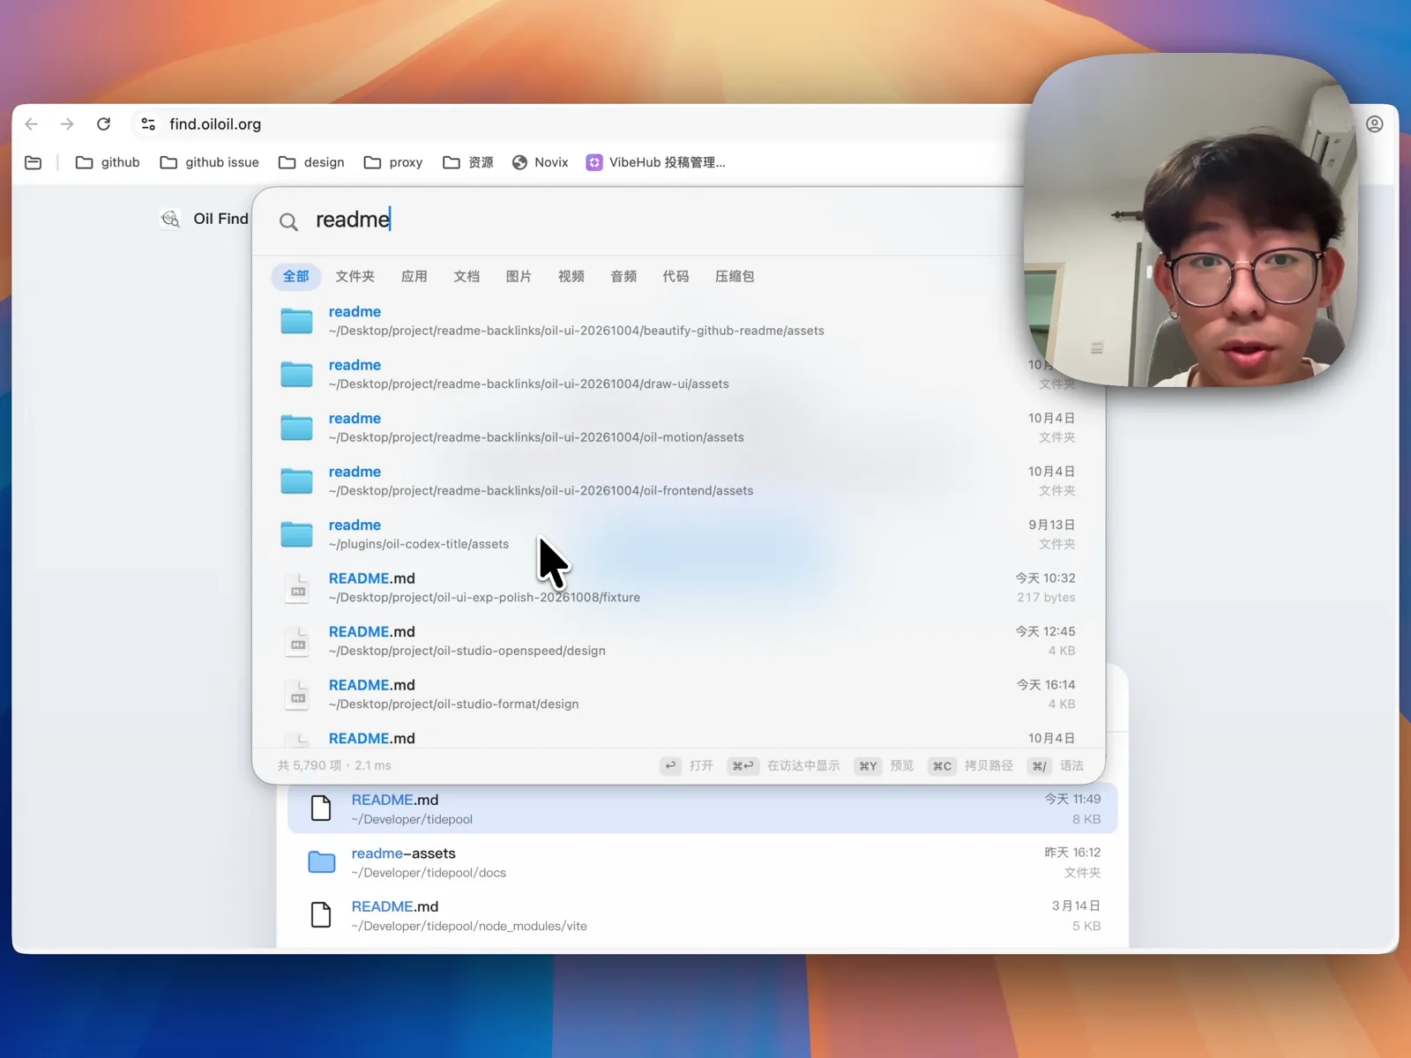Switch to the 音频 filter tab

pyautogui.click(x=623, y=276)
